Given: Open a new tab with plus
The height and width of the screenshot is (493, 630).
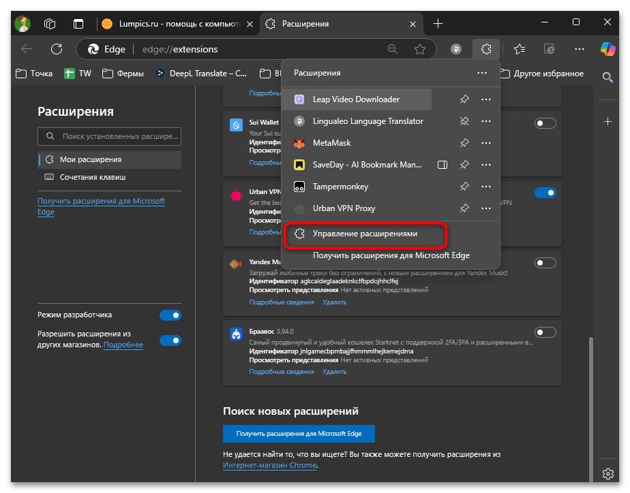Looking at the screenshot, I should [x=438, y=24].
